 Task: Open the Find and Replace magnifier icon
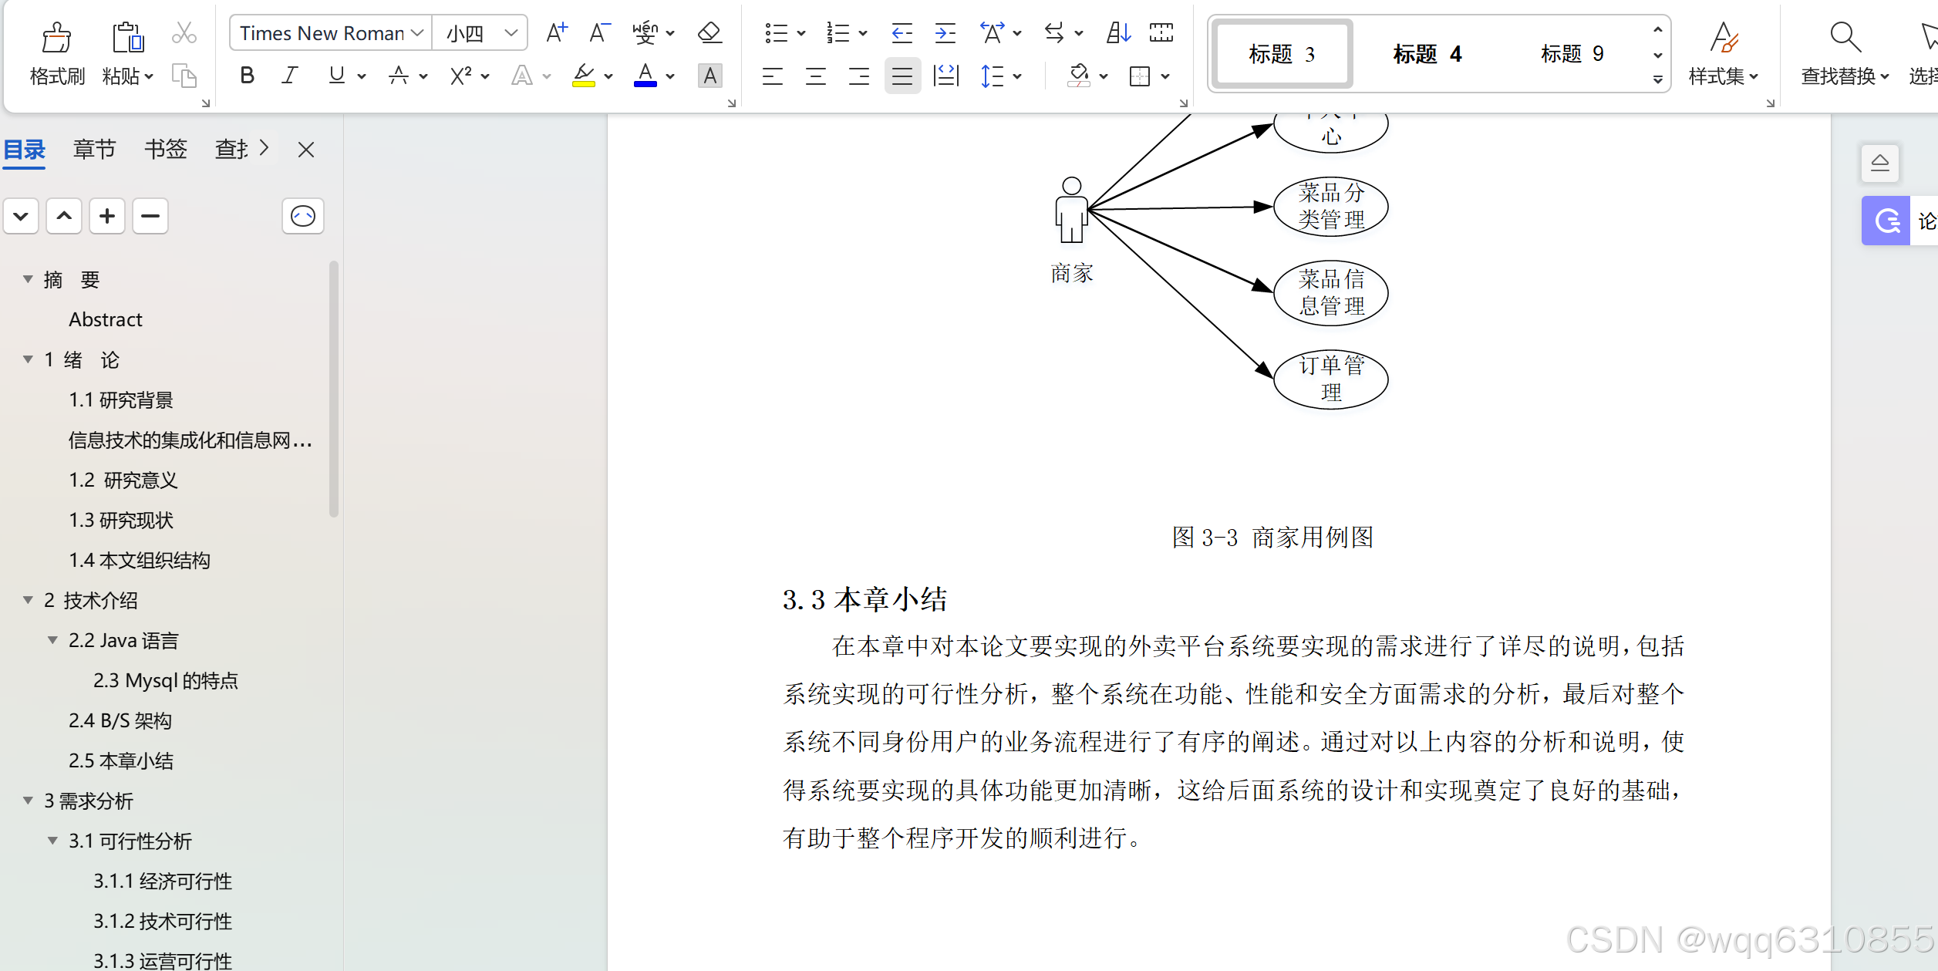pyautogui.click(x=1845, y=37)
